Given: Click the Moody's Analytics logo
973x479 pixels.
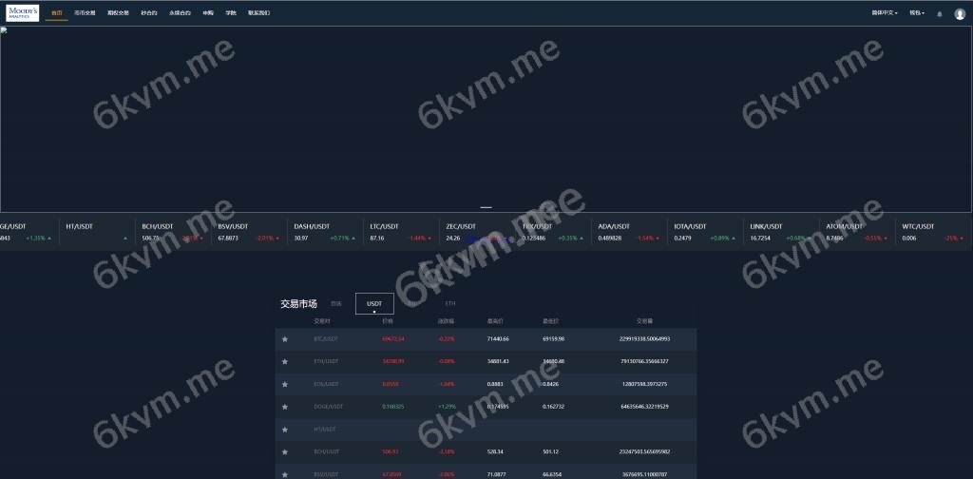Looking at the screenshot, I should [23, 13].
